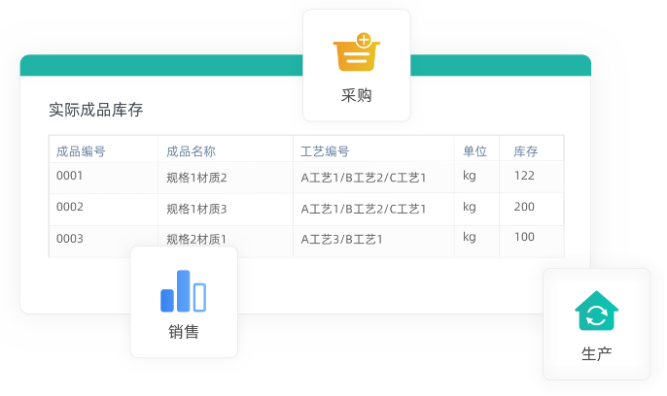Viewport: 667px width, 396px height.
Task: Click the stock value 122
Action: pyautogui.click(x=524, y=176)
